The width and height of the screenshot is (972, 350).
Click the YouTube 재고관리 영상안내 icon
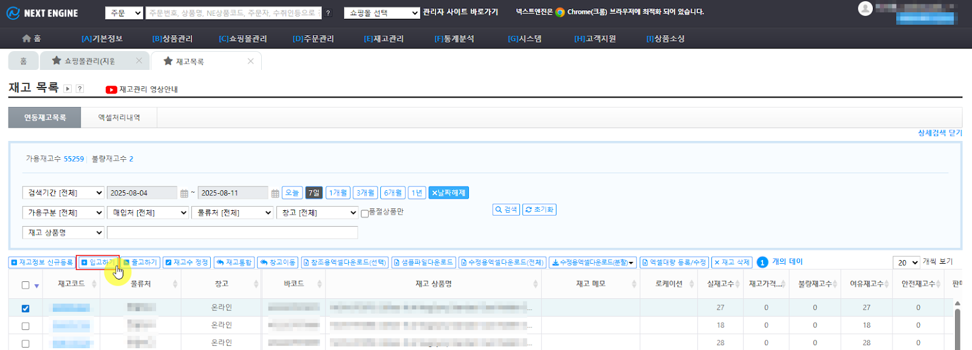click(111, 89)
